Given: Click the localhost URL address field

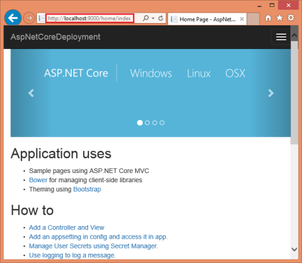Looking at the screenshot, I should tap(90, 18).
